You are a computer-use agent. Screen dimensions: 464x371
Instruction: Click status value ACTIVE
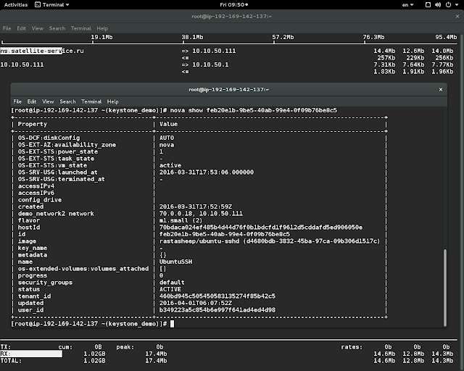(170, 289)
